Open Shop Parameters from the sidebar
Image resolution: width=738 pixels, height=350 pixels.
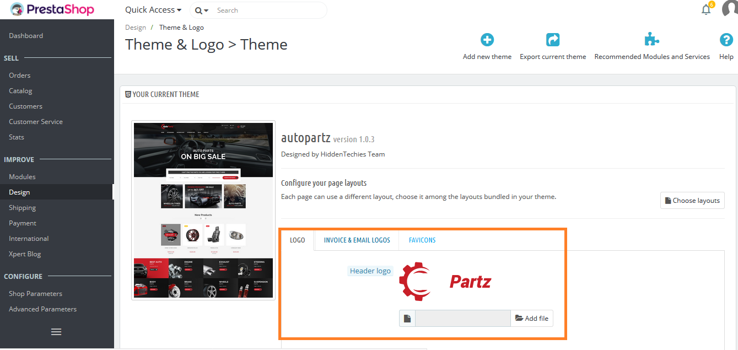35,293
